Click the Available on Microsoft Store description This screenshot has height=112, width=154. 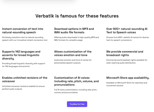(x=127, y=84)
